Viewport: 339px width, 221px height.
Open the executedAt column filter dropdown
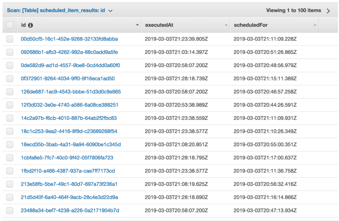coord(225,25)
